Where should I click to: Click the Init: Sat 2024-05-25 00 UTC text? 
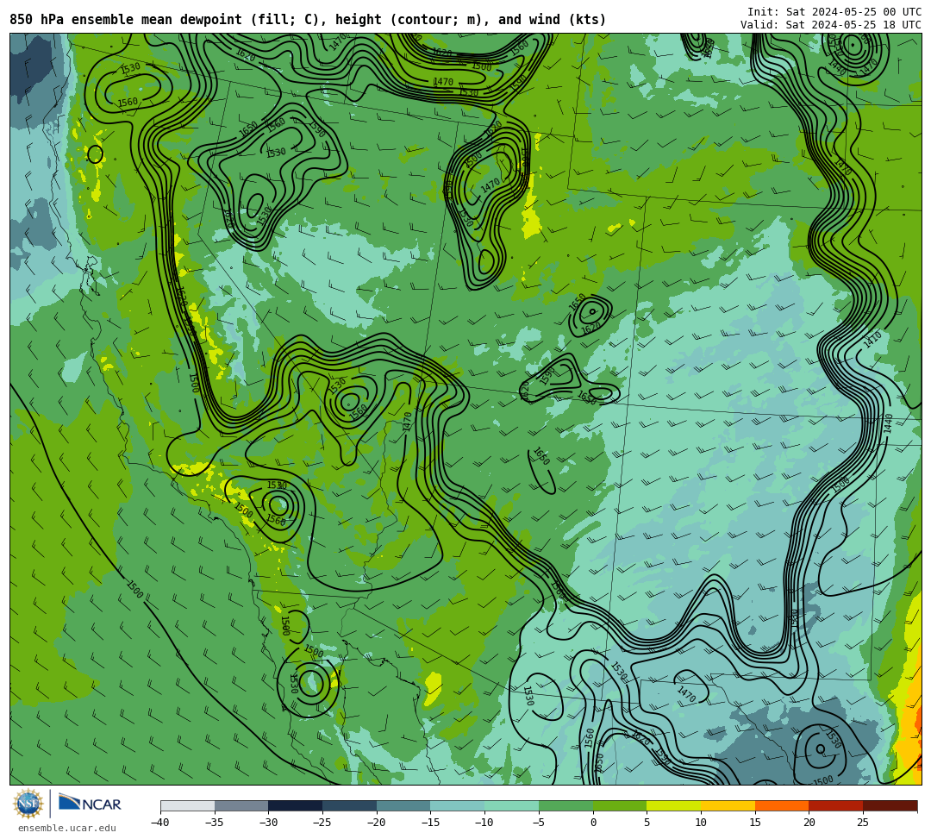click(834, 12)
